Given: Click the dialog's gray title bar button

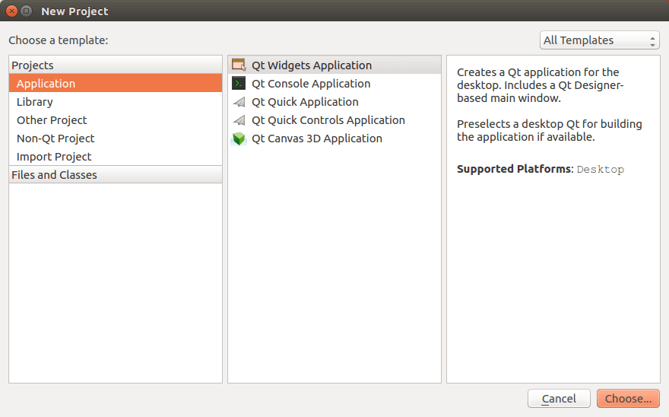Looking at the screenshot, I should [x=27, y=11].
